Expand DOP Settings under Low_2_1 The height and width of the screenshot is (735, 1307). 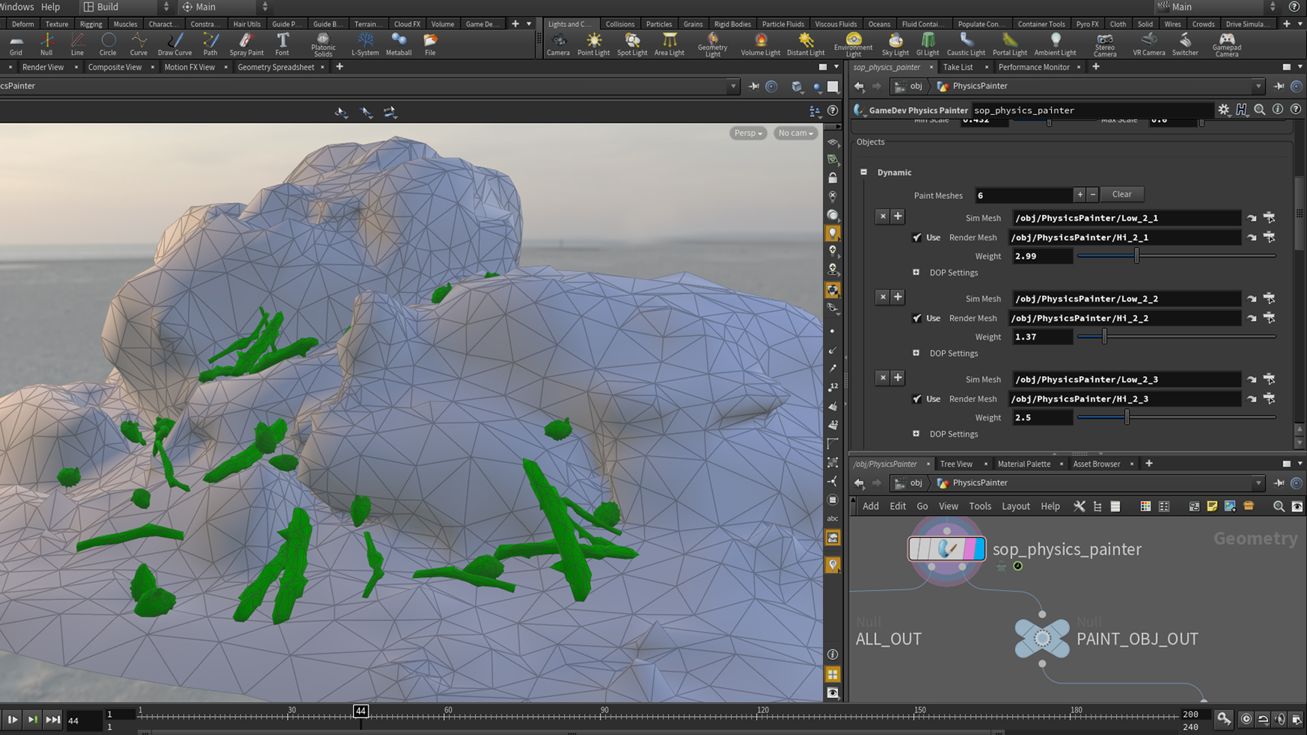[x=916, y=272]
